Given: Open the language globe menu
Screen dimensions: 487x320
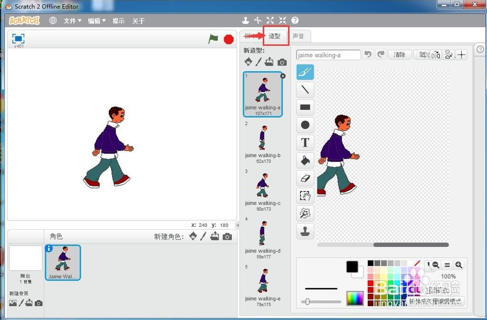Looking at the screenshot, I should [53, 20].
